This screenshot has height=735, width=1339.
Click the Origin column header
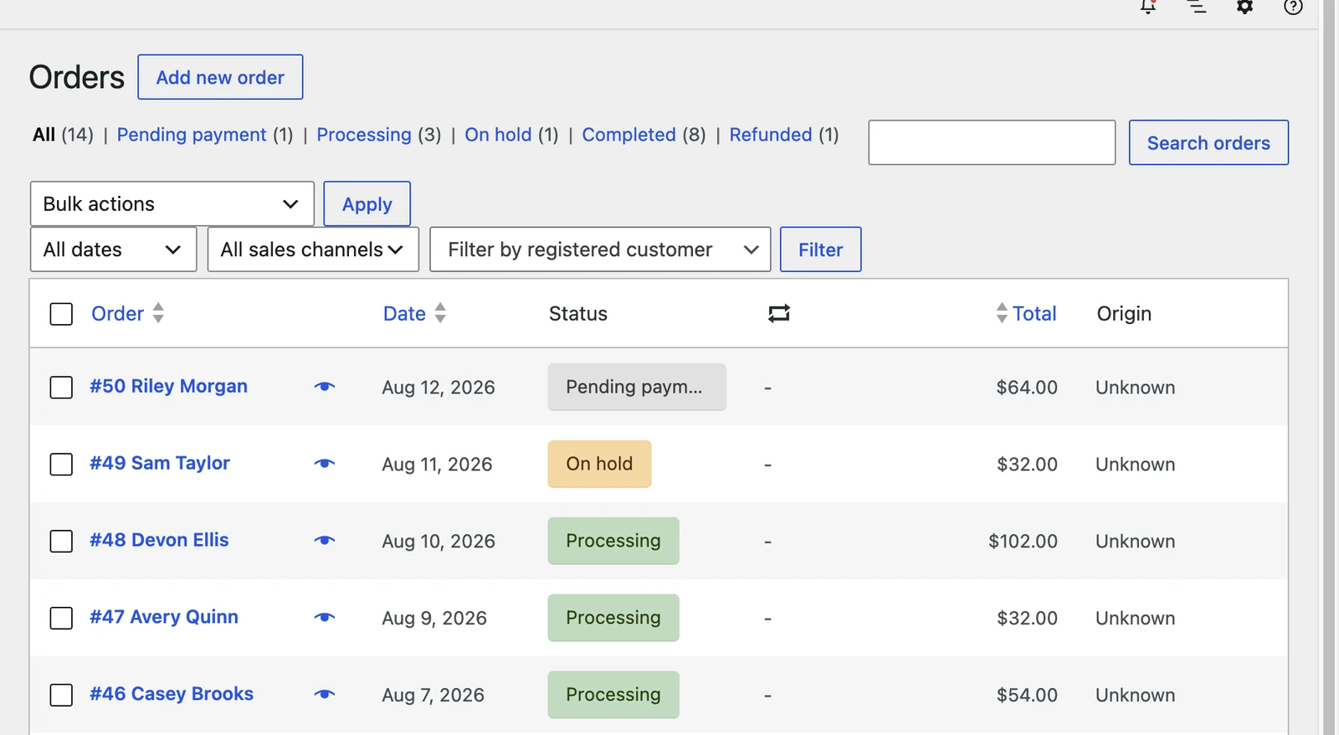(x=1124, y=314)
